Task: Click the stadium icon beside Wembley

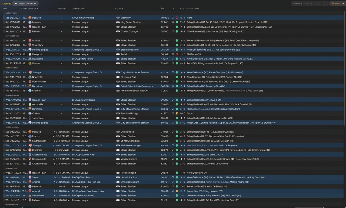Action: [x=118, y=18]
